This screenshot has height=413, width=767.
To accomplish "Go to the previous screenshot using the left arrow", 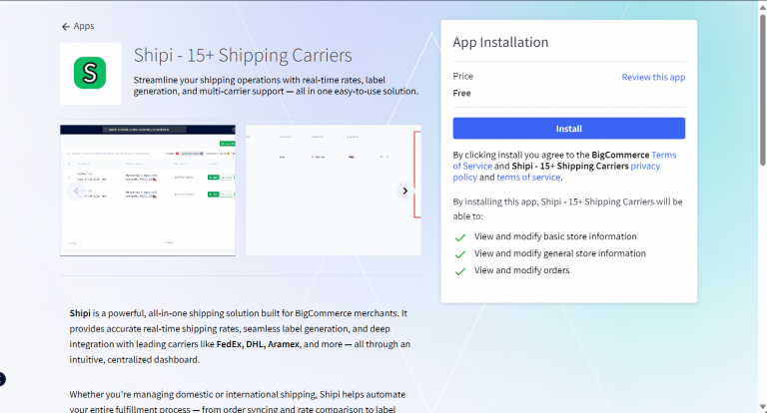I will click(76, 191).
